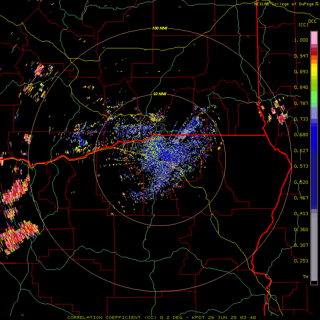320x320 pixels.
Task: Click the NEXLAB-College of DuPage credit text
Action: pos(286,4)
